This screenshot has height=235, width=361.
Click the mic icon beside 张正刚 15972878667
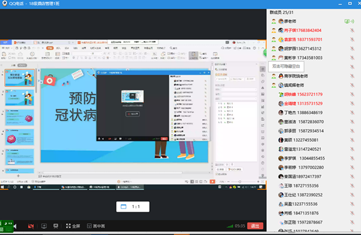coord(352,222)
